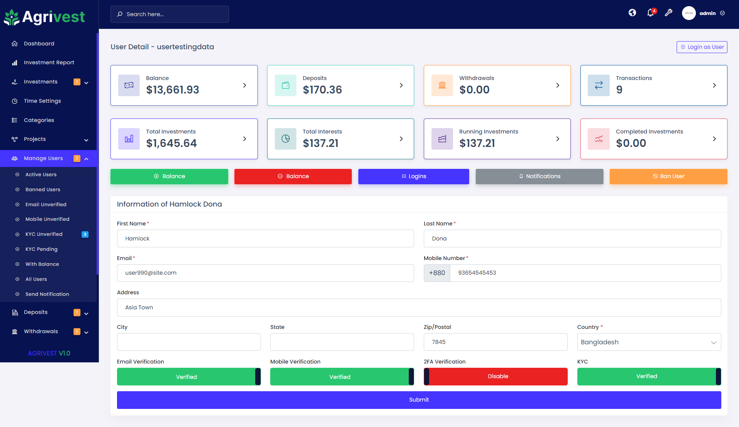Open the notifications bell showing 4 alerts
739x427 pixels.
tap(650, 13)
